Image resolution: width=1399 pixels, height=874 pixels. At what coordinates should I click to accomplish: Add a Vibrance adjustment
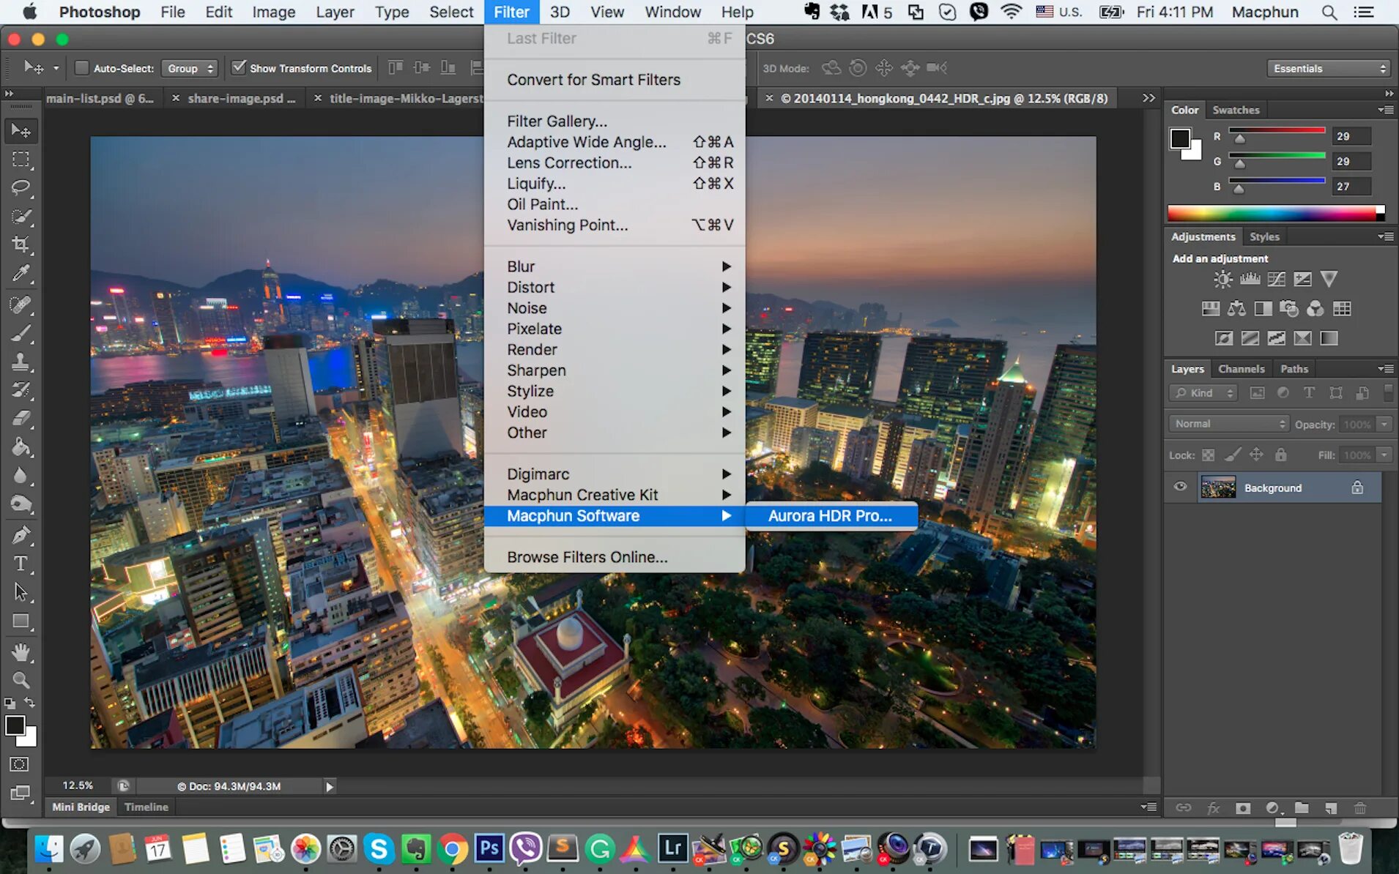click(x=1329, y=279)
